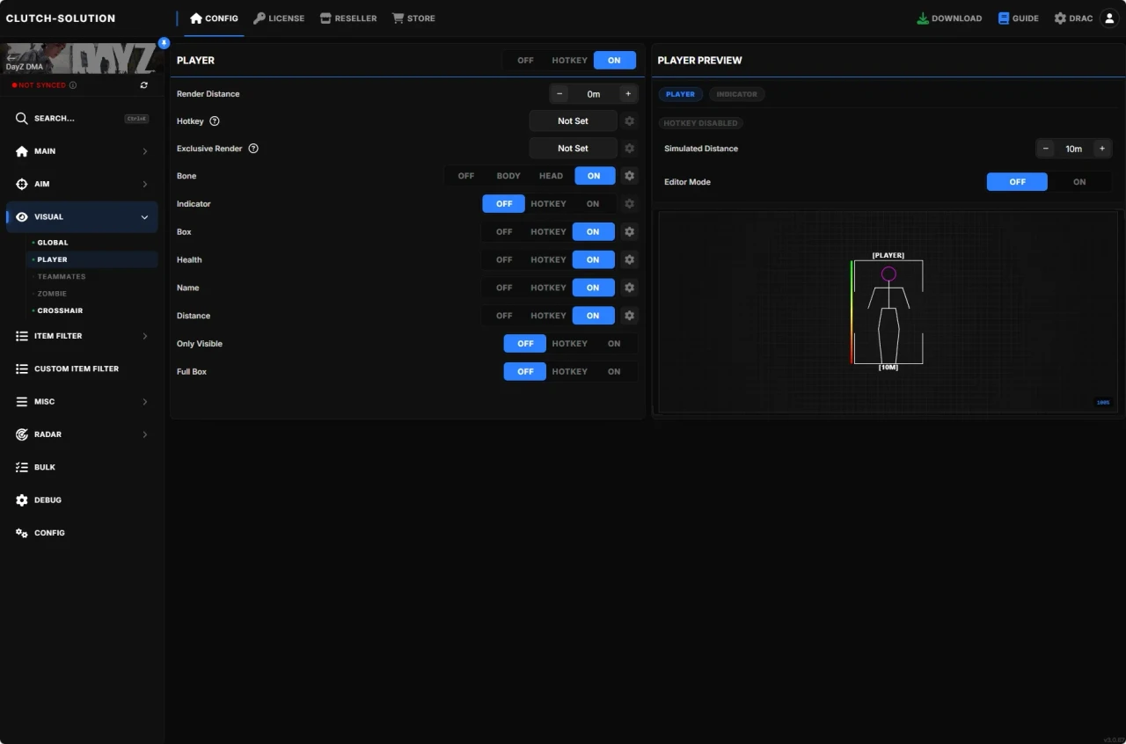The image size is (1126, 744).
Task: Click the pin icon above game banner
Action: [x=164, y=42]
